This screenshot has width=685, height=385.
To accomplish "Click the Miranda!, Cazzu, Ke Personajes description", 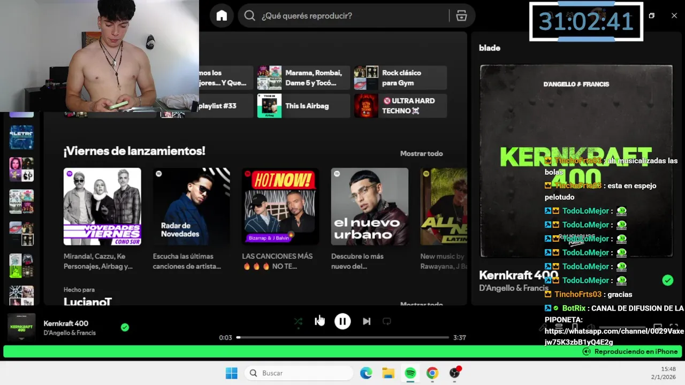I will click(98, 261).
